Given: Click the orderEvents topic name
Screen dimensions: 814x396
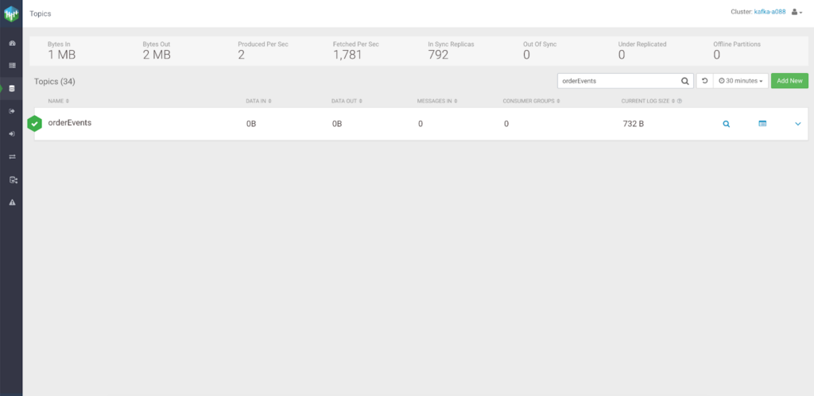Looking at the screenshot, I should (70, 123).
